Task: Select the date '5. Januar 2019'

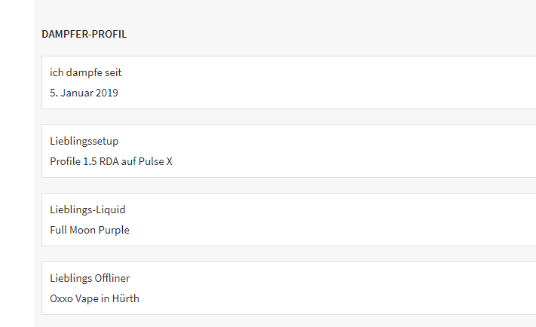Action: point(84,93)
